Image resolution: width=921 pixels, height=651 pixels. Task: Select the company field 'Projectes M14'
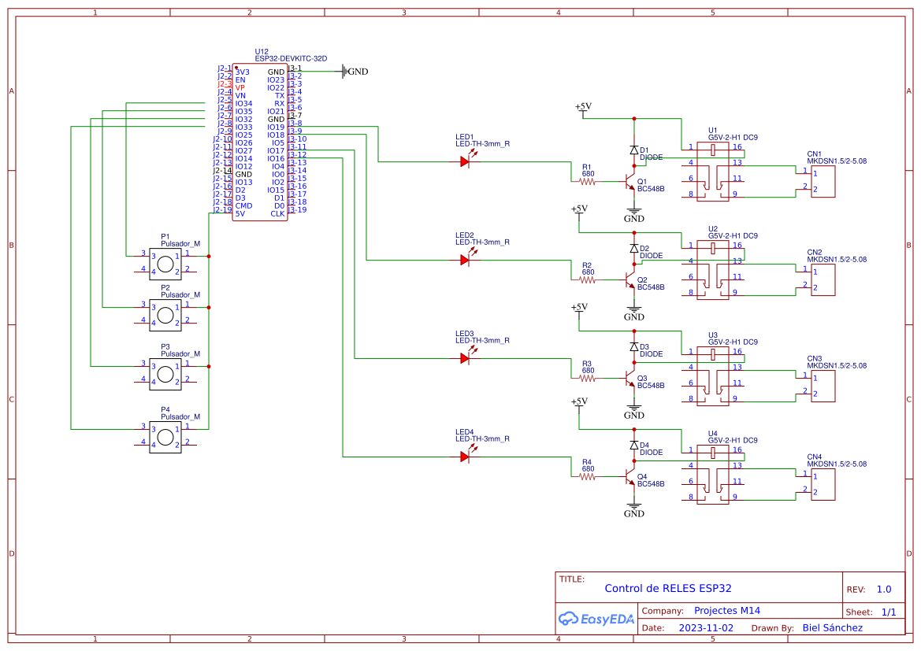pyautogui.click(x=726, y=611)
